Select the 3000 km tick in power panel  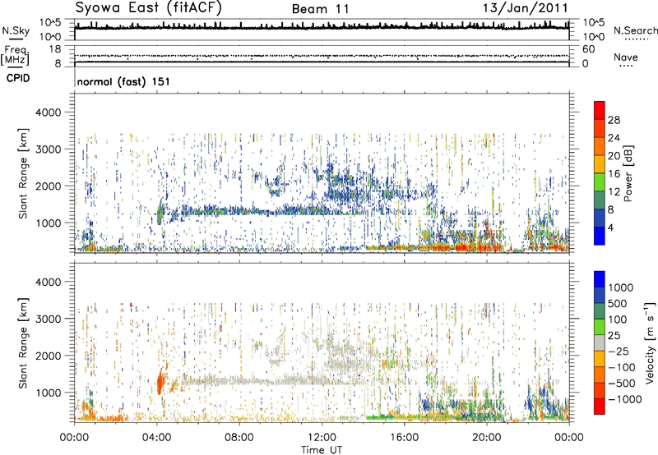[x=48, y=149]
